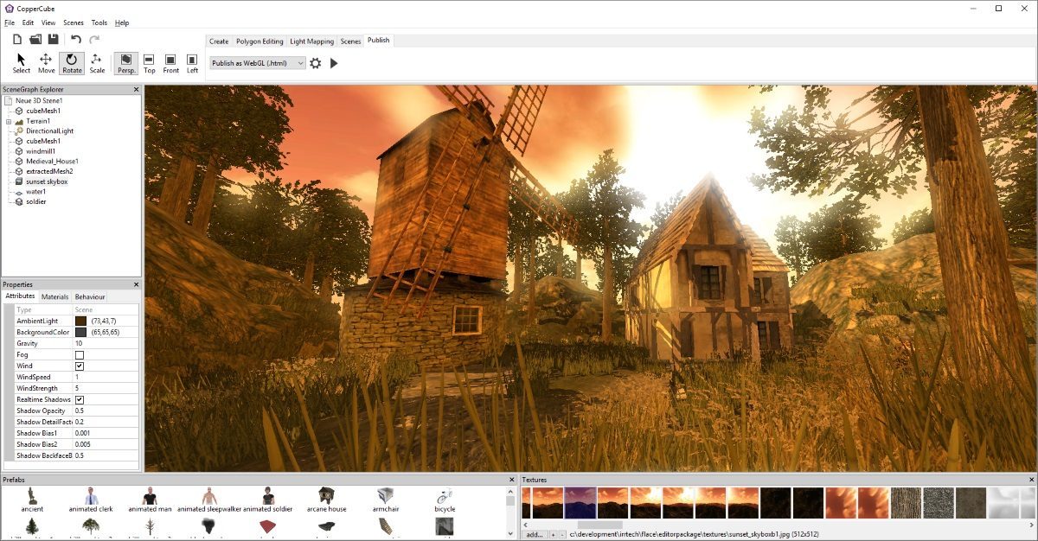
Task: Pick the AmbientLight color swatch
Action: coord(80,321)
